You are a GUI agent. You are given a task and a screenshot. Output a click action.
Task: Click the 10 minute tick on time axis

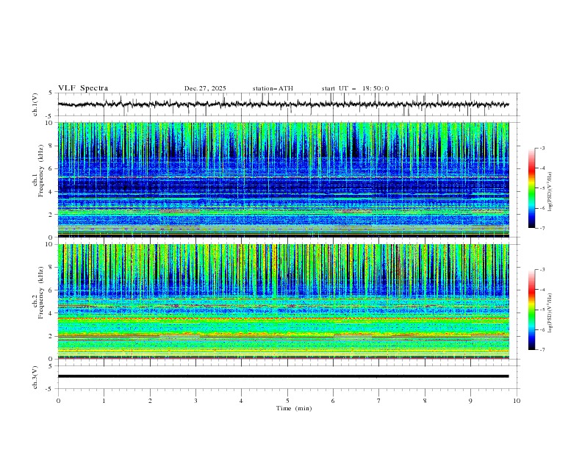tap(517, 401)
